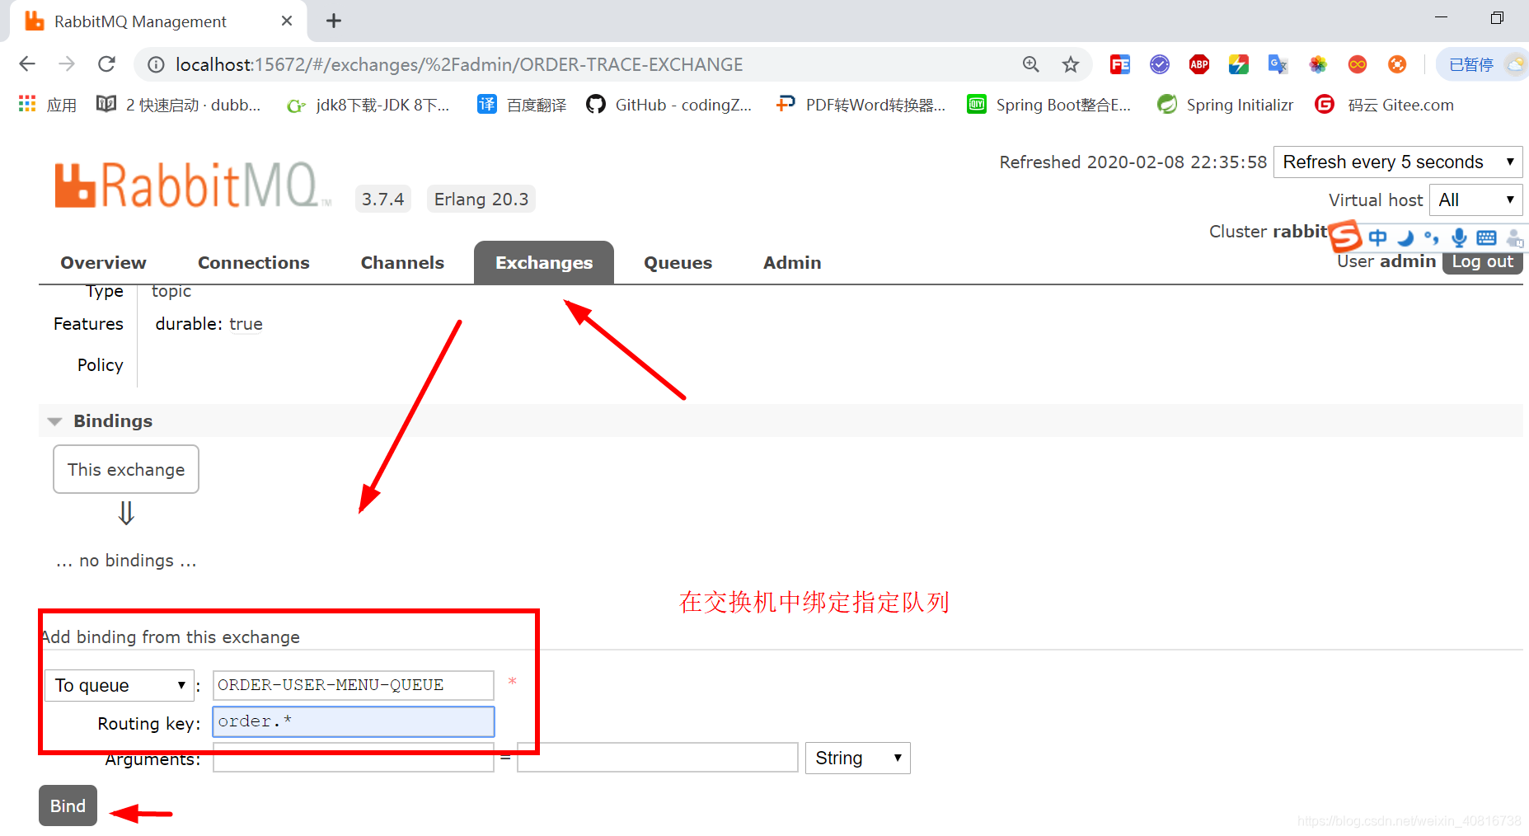Open a new browser tab
Screen dimensions: 1529x836
tap(334, 21)
